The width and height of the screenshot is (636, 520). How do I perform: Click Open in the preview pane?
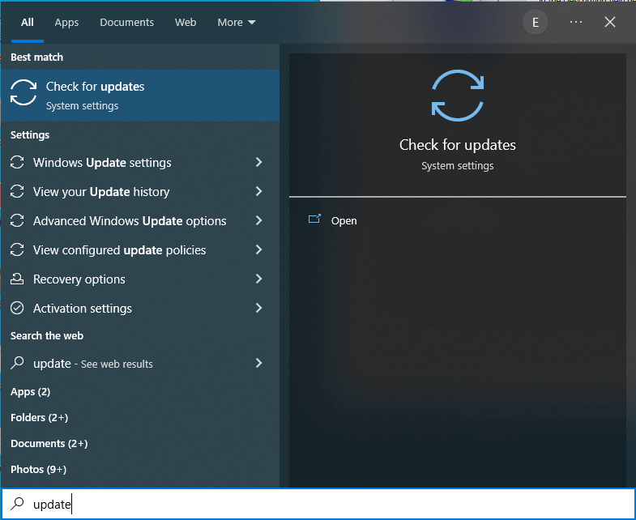[344, 220]
